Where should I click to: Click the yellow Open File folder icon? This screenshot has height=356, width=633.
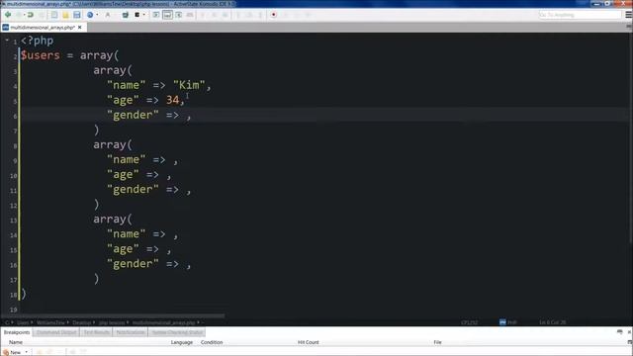[65, 15]
